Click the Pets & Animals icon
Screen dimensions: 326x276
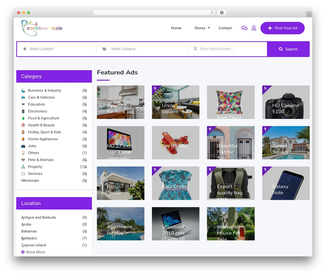click(x=23, y=160)
